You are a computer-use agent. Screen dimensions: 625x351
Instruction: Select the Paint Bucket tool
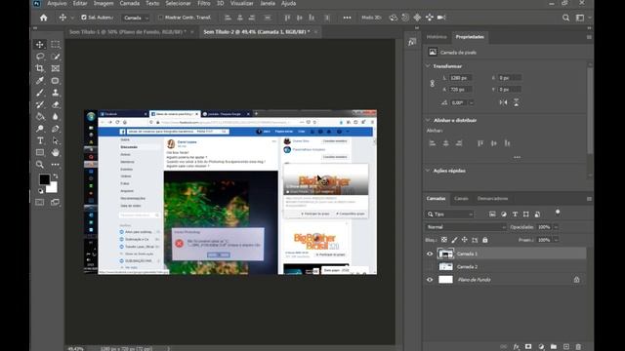(40, 117)
